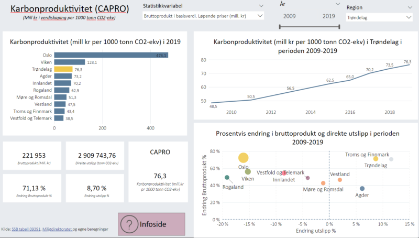This screenshot has width=419, height=238.
Task: Click the pale Troms og Finnmark bubble
Action: [391, 159]
